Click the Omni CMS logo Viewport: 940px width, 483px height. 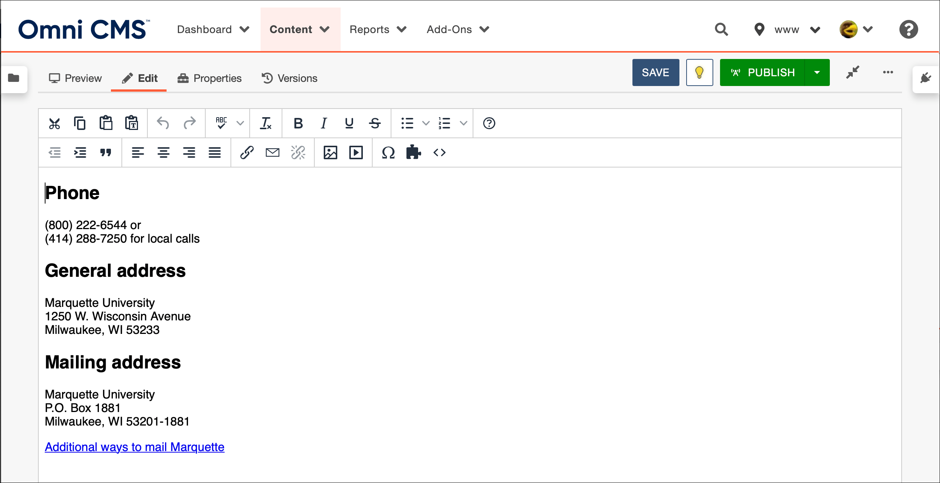[84, 29]
